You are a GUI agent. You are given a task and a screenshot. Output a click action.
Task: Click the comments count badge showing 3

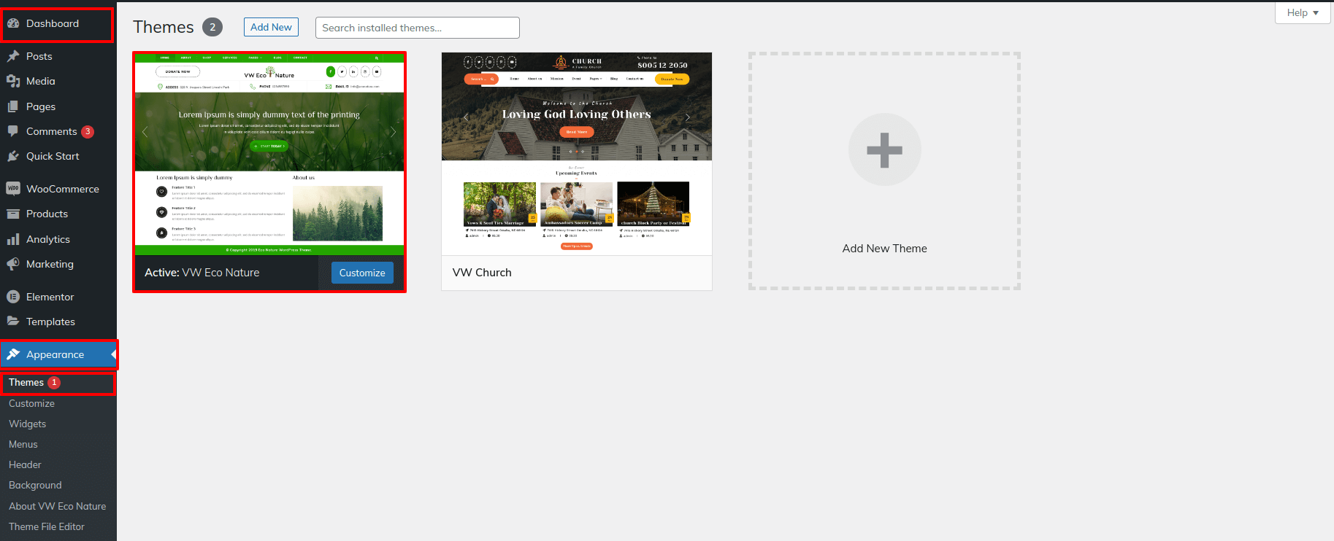88,132
